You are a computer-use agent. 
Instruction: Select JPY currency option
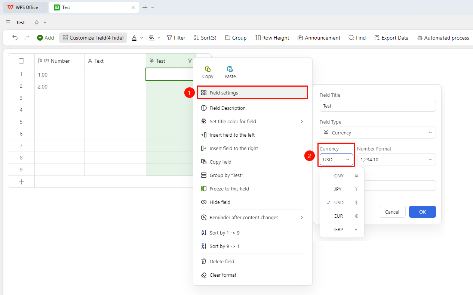342,189
